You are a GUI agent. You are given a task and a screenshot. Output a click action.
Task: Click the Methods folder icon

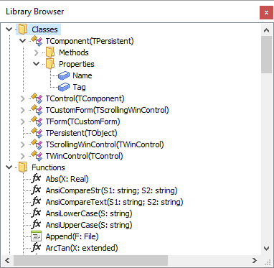(50, 52)
